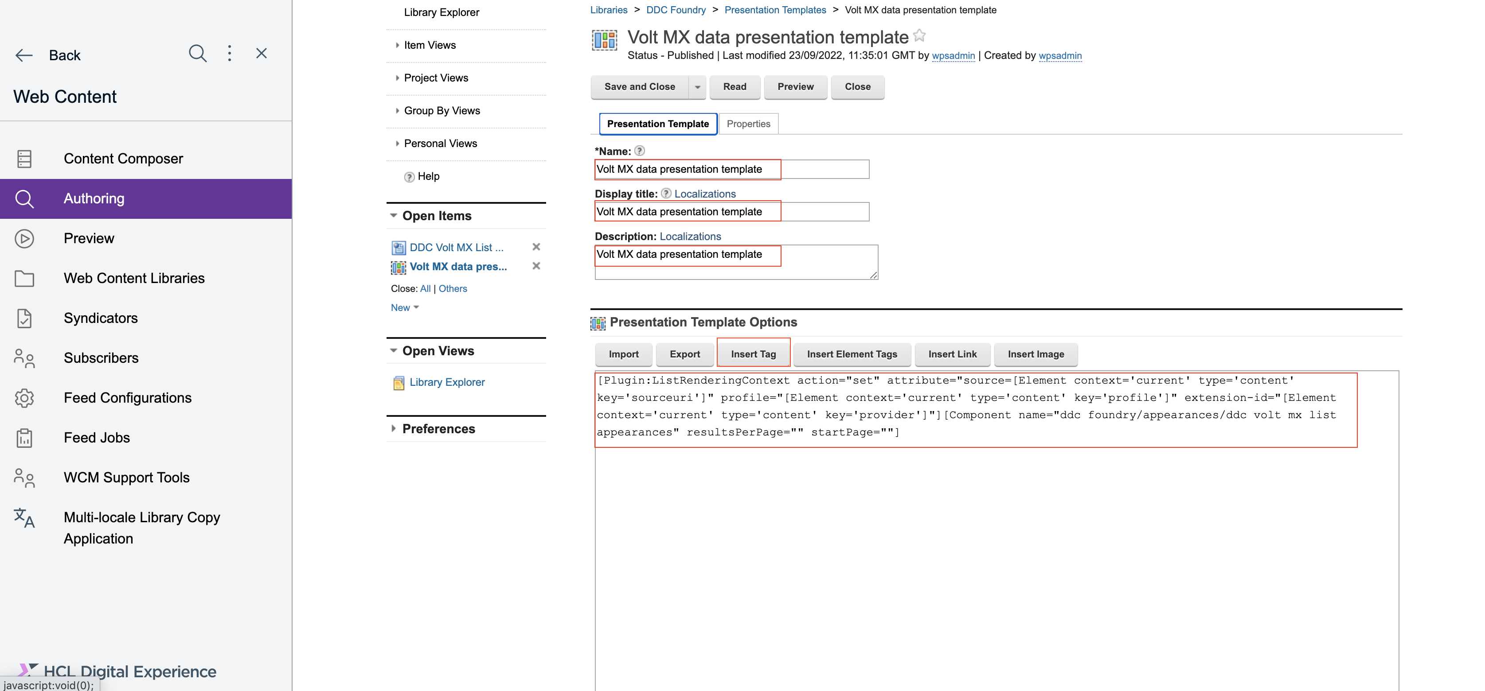Expand the Item Views tree section

(x=397, y=45)
